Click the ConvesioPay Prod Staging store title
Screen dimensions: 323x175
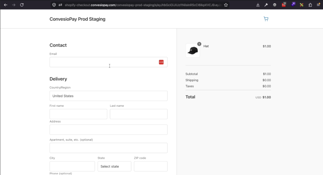78,19
